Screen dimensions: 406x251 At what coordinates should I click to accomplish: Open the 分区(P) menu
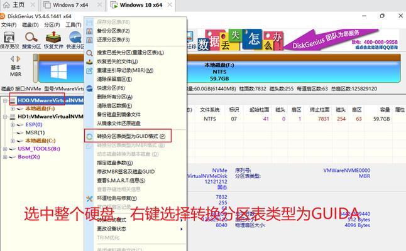pos(52,25)
